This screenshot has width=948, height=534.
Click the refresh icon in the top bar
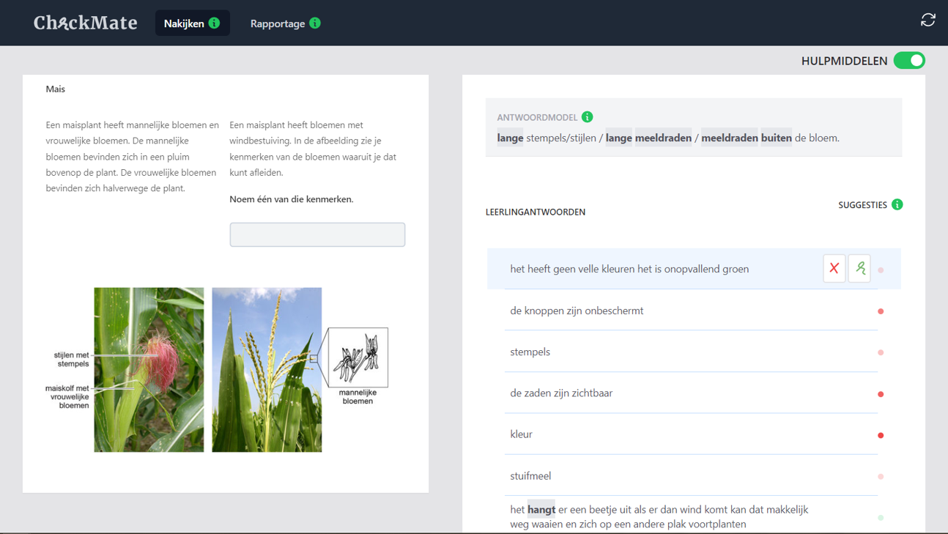(927, 20)
